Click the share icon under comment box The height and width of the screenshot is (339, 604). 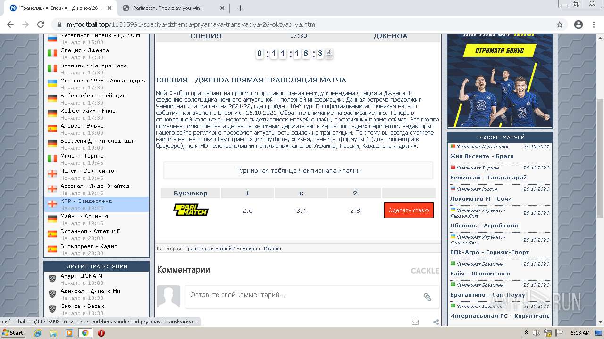coord(436,322)
